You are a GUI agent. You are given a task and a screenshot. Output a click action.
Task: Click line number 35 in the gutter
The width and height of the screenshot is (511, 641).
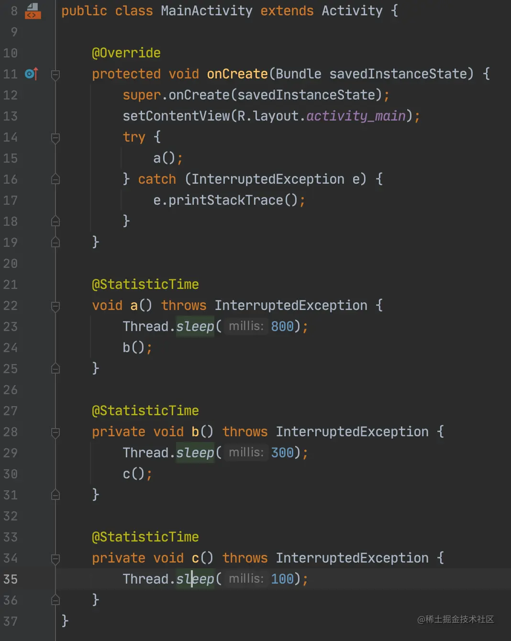coord(11,579)
